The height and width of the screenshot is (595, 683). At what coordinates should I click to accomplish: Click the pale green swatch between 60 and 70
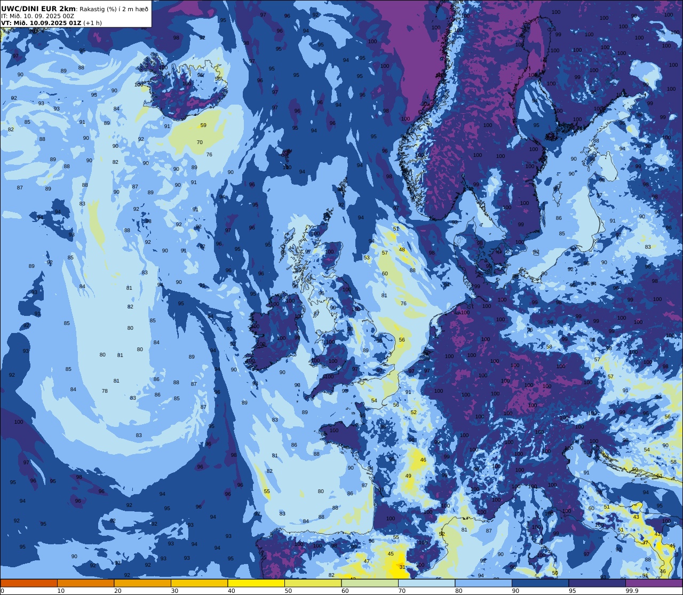pyautogui.click(x=370, y=583)
